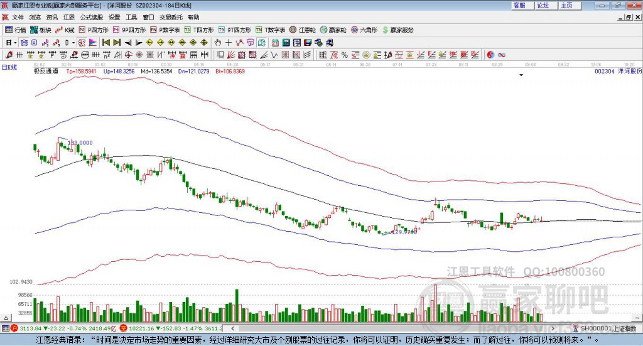Click the 赢家服务 service button
The width and height of the screenshot is (643, 346).
tap(397, 30)
